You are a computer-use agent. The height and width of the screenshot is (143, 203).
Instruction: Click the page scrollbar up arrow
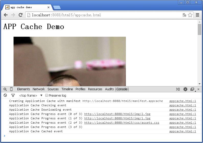[199, 22]
